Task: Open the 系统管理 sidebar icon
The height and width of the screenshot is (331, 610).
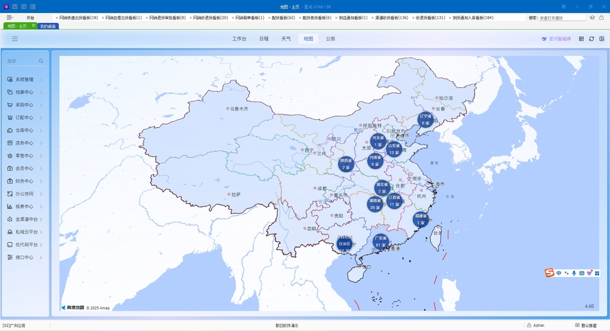Action: [10, 79]
